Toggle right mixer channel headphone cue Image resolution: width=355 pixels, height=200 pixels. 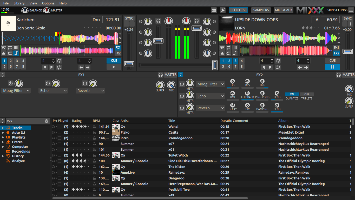pos(197,21)
